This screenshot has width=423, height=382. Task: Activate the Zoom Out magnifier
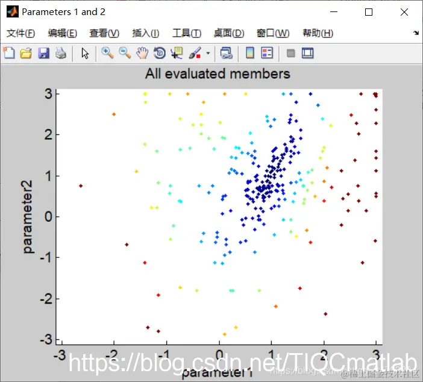click(125, 53)
